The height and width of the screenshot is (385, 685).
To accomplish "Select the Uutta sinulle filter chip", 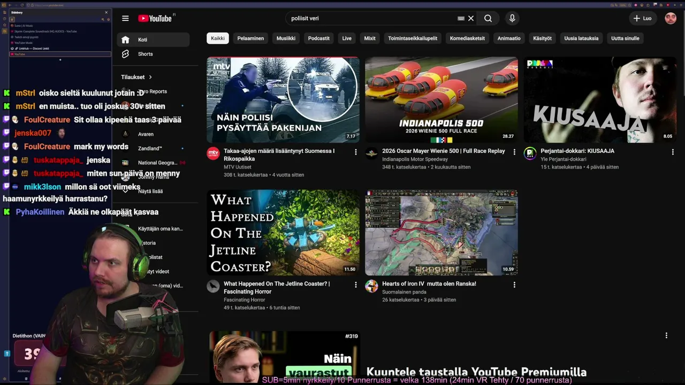I will (625, 38).
